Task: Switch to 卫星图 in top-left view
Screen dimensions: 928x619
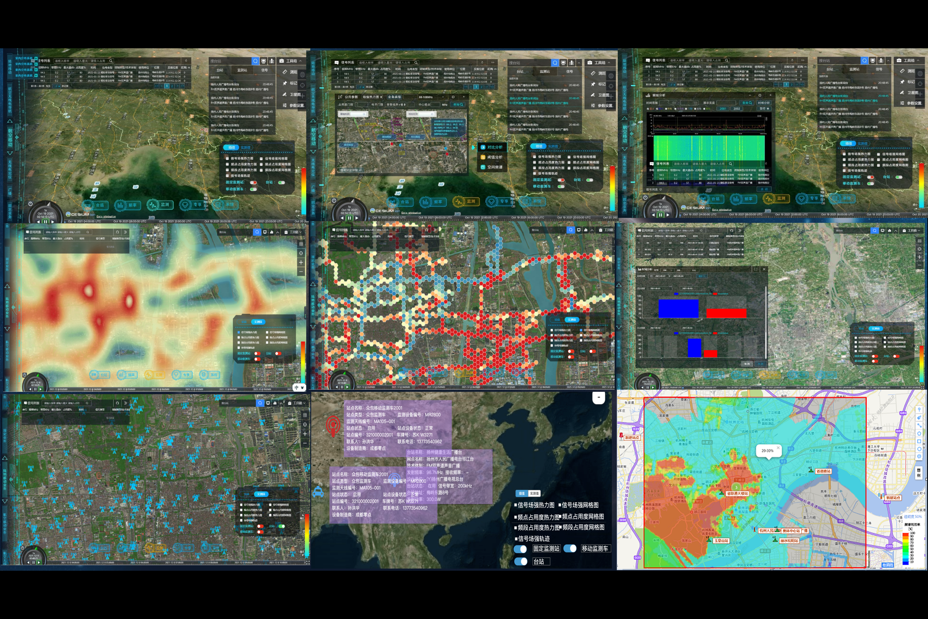Action: pyautogui.click(x=292, y=94)
